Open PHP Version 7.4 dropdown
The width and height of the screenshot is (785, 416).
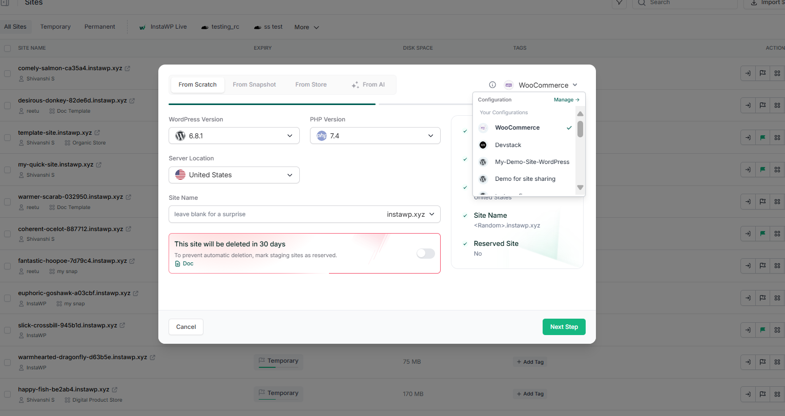click(375, 136)
